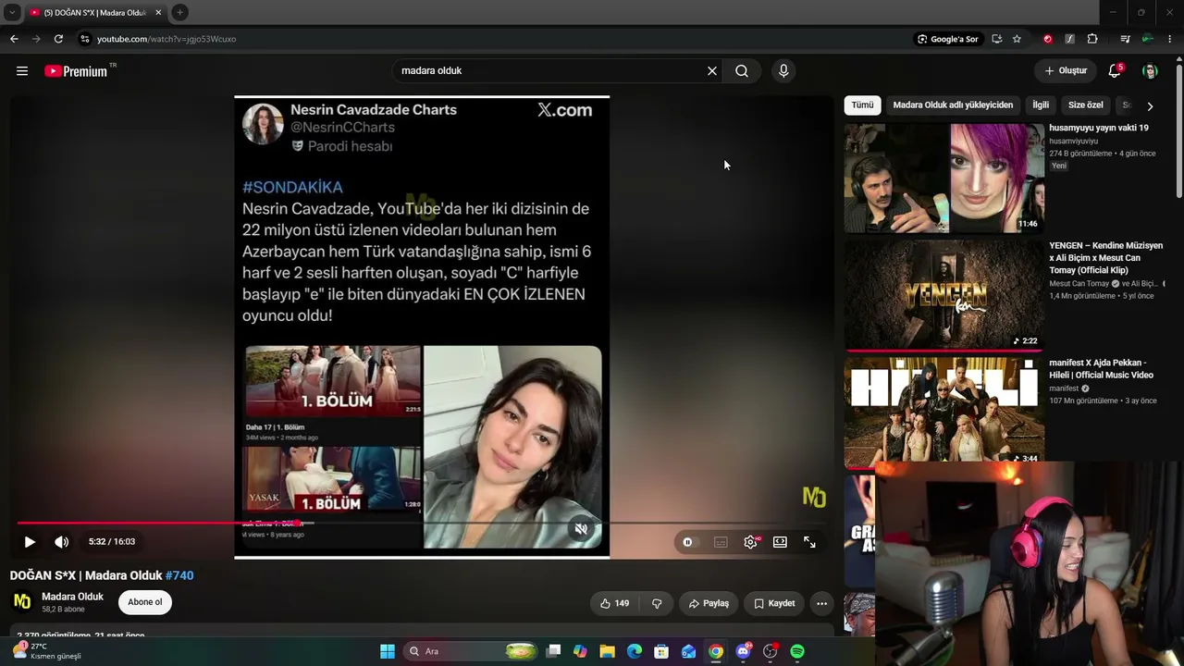
Task: Open YouTube notifications bell
Action: [x=1116, y=71]
